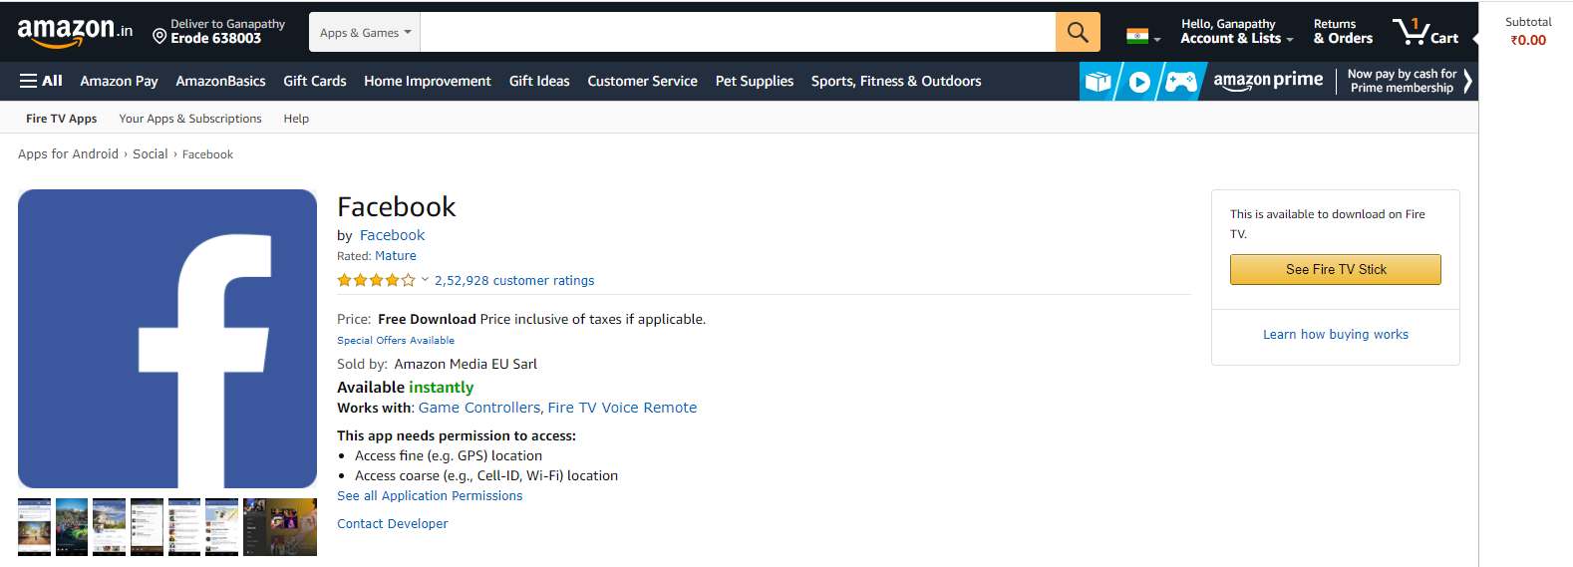This screenshot has height=567, width=1573.
Task: Open the India flag language dropdown
Action: coord(1143,37)
